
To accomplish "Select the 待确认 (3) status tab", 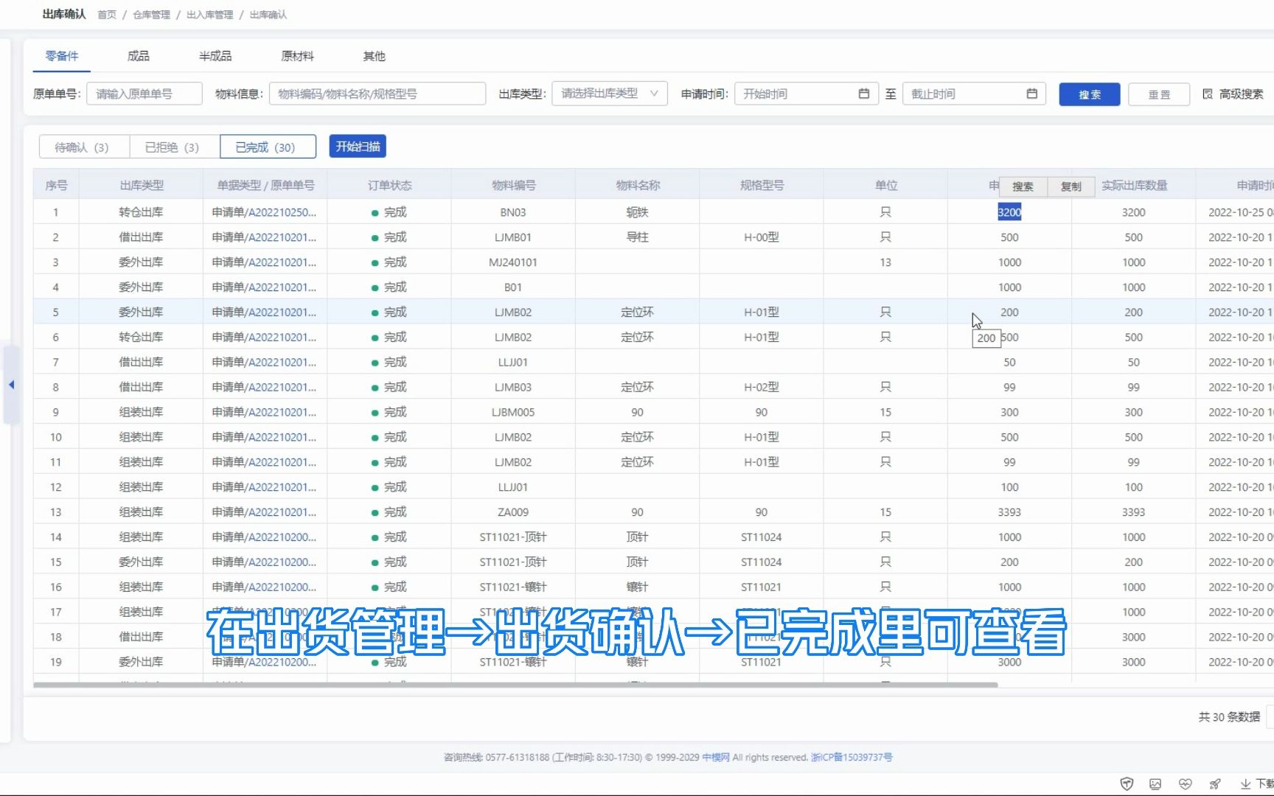I will [x=84, y=147].
